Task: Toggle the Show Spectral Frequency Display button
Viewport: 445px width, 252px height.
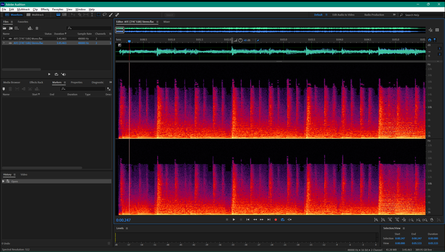Action: point(58,15)
